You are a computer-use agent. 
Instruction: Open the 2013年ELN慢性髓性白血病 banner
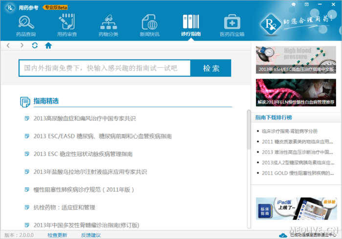(296, 93)
